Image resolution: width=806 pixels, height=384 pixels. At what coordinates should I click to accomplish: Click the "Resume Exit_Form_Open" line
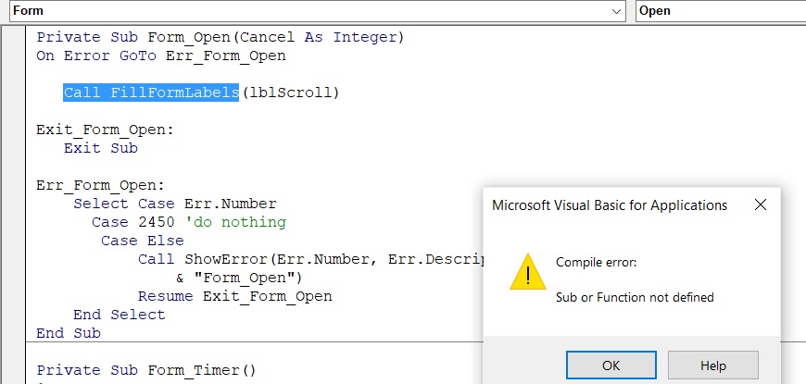(x=234, y=296)
